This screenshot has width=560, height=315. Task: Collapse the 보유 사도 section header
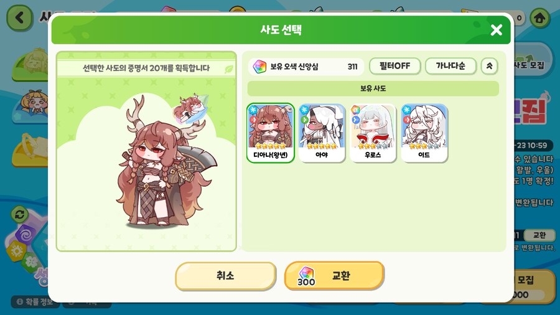373,88
